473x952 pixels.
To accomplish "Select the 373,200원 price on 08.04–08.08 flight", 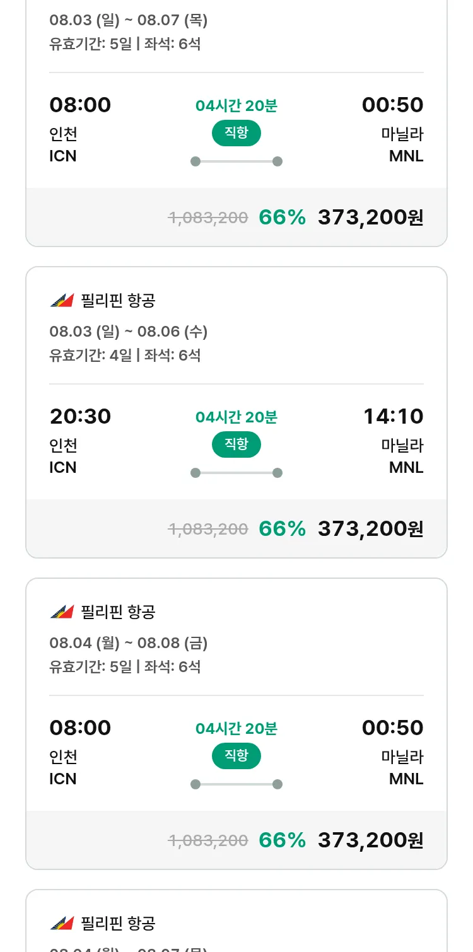I will [x=370, y=840].
